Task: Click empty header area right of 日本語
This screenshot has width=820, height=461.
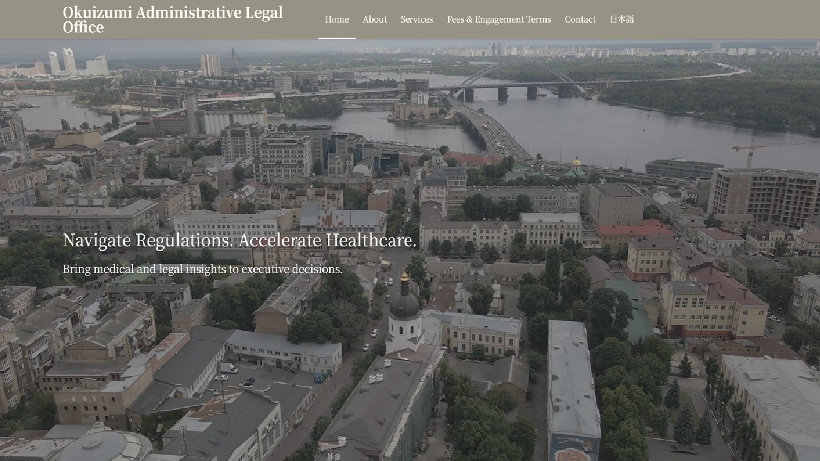Action: click(724, 19)
